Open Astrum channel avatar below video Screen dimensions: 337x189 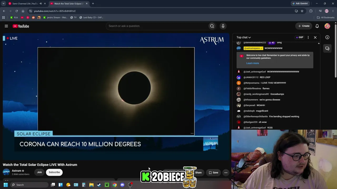[x=6, y=172]
